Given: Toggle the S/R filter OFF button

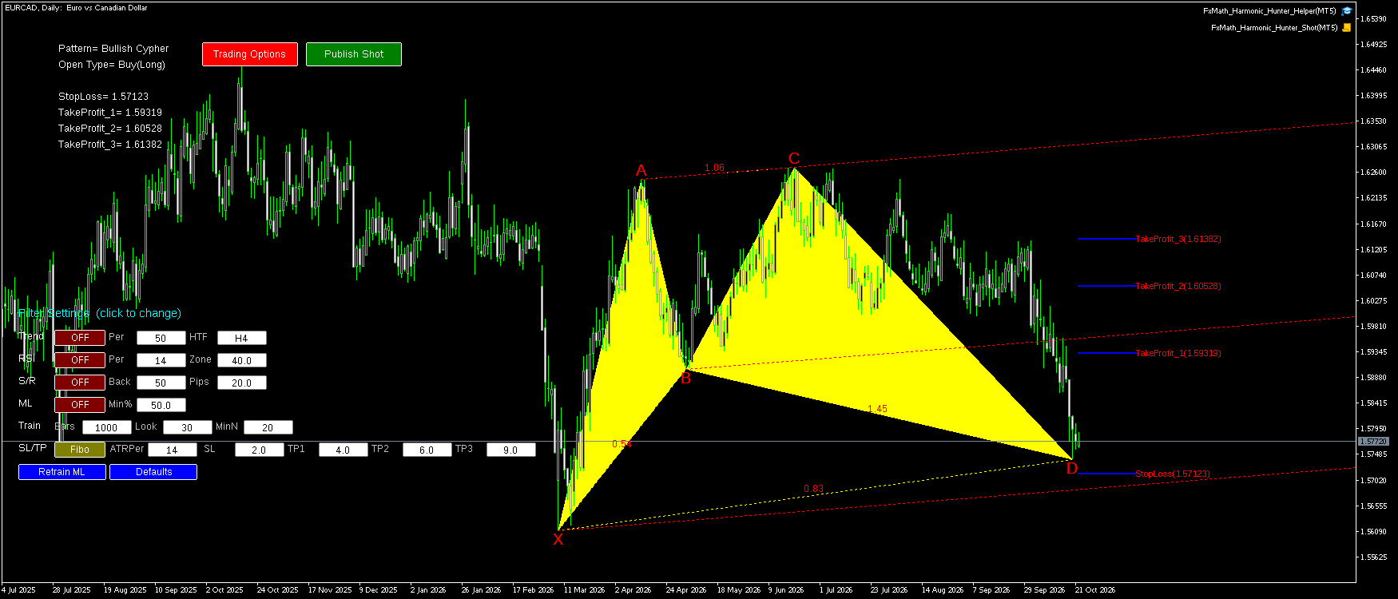Looking at the screenshot, I should click(80, 383).
